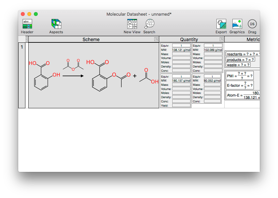Click the Header toolbar icon

click(x=27, y=24)
